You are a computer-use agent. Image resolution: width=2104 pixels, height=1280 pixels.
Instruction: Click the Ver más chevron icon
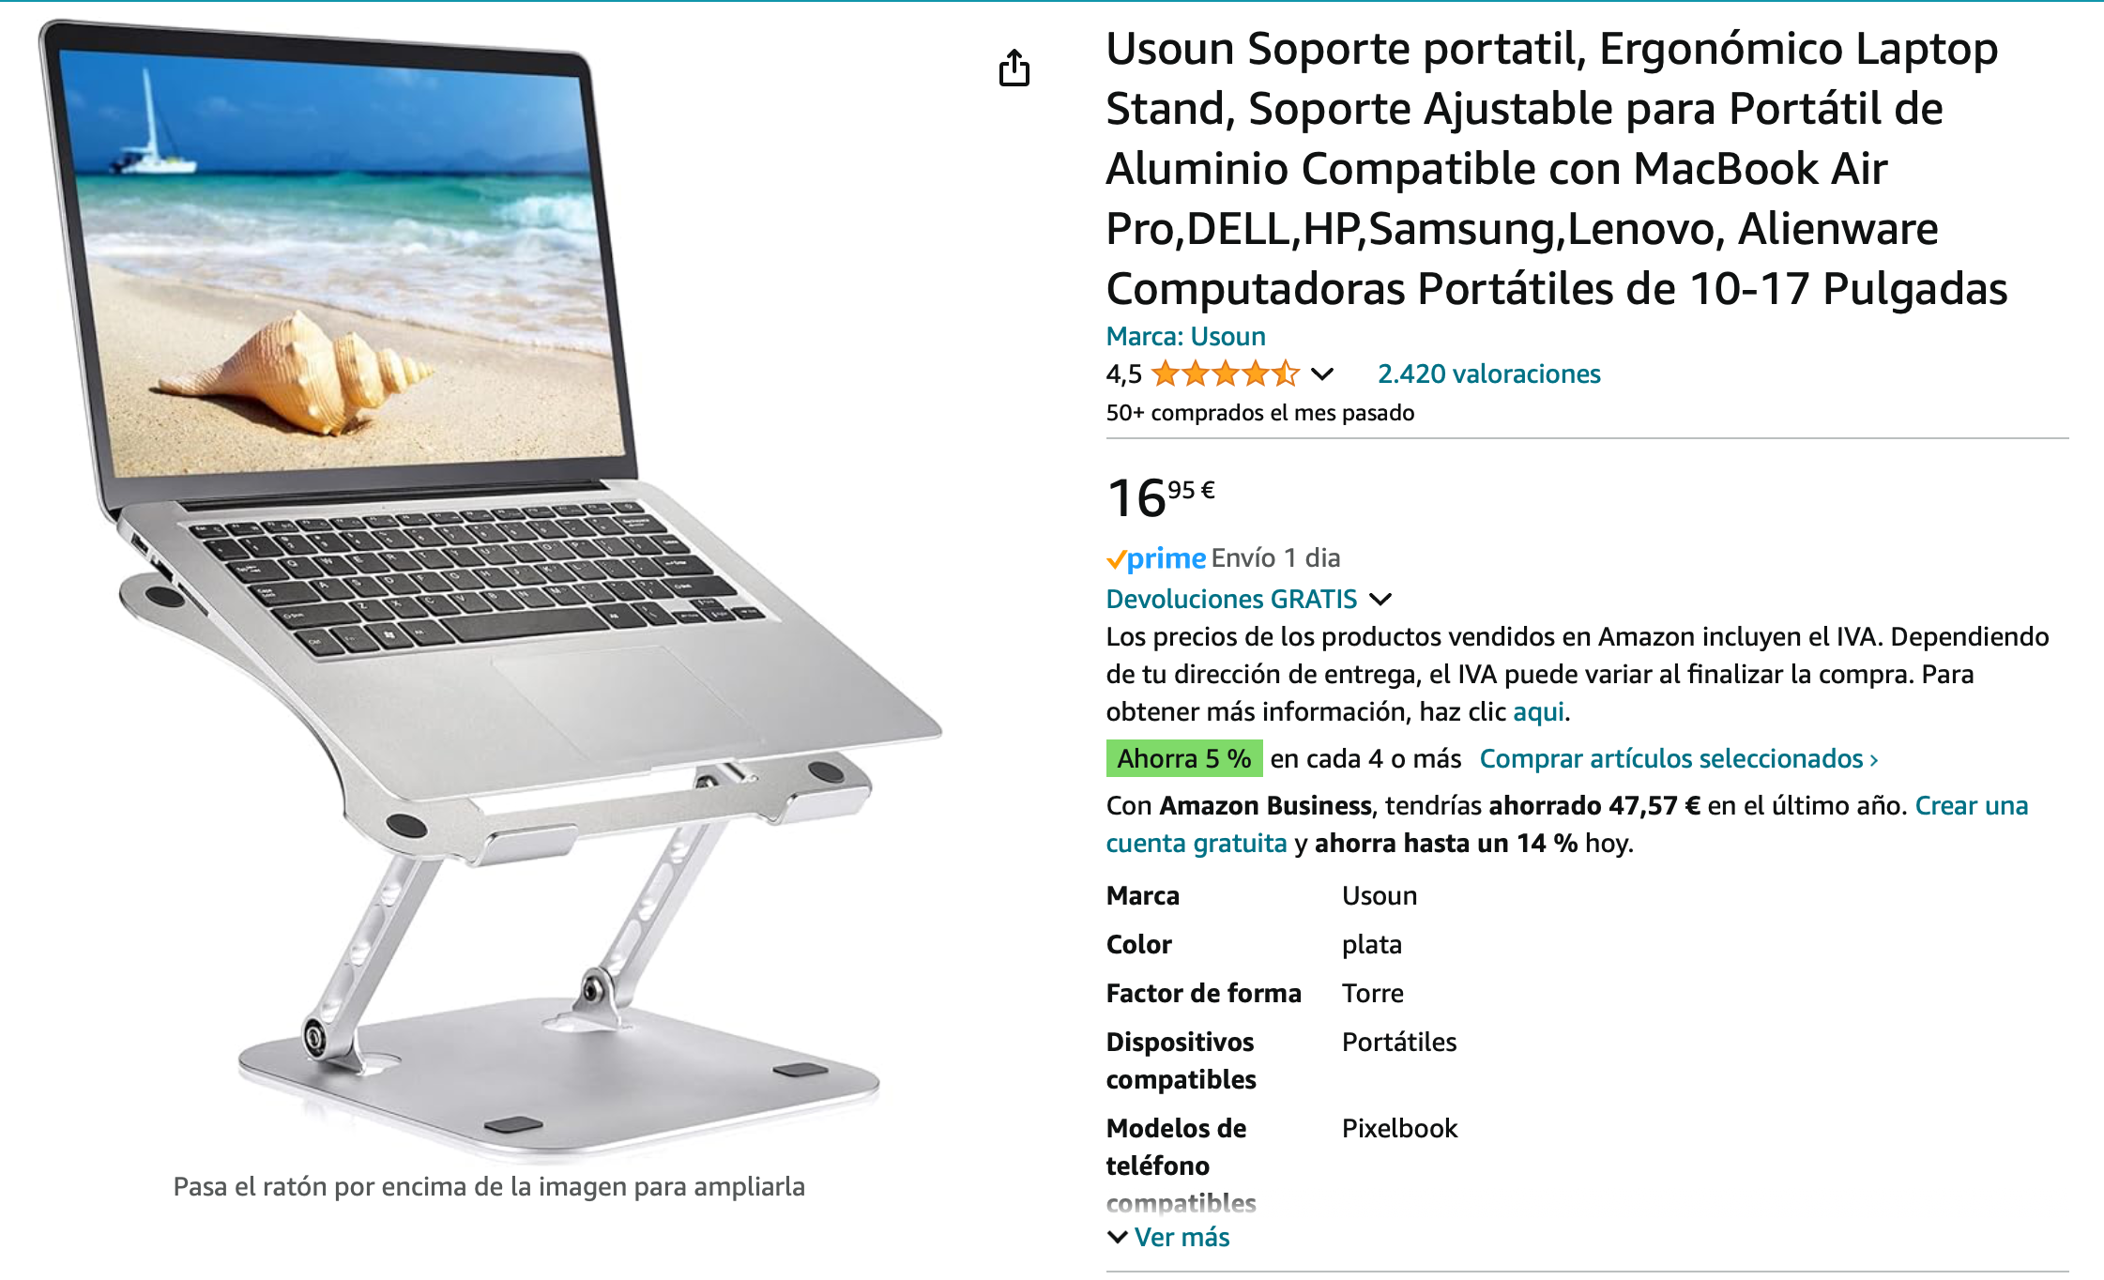tap(1117, 1237)
